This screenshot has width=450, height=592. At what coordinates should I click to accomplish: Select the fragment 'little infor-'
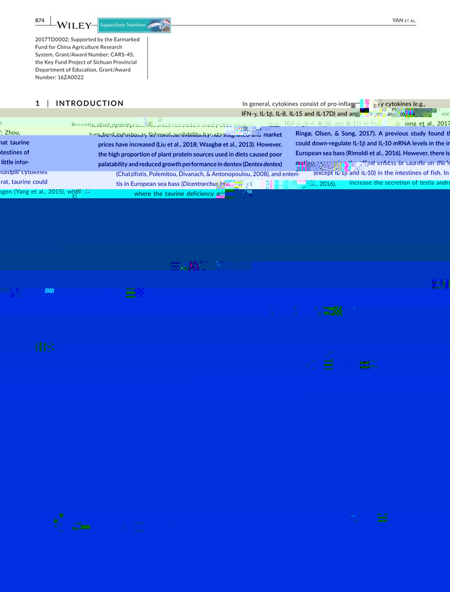tap(15, 162)
